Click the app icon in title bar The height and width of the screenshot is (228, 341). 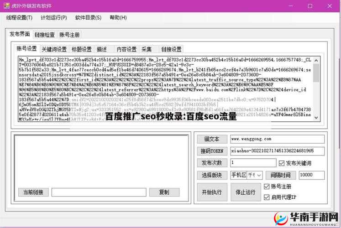tap(6, 5)
